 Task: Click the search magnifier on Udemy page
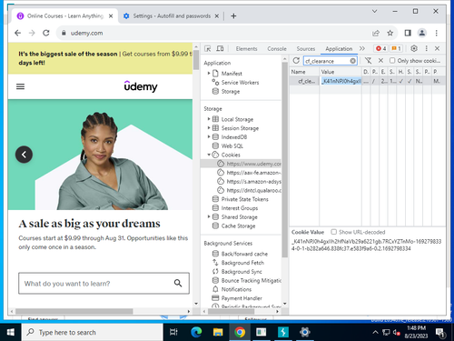click(178, 283)
